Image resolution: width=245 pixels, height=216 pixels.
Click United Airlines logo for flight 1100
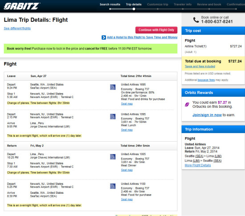[x=113, y=186]
